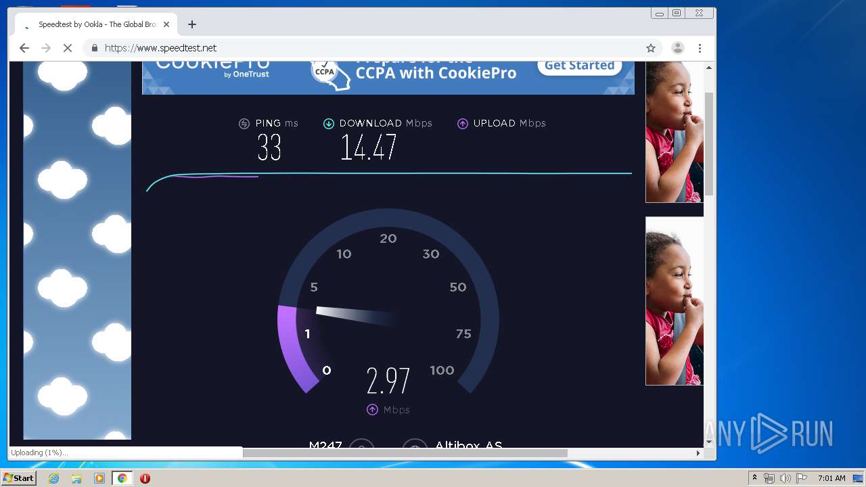Click the Chrome taskbar button
Image resolution: width=866 pixels, height=487 pixels.
[122, 478]
